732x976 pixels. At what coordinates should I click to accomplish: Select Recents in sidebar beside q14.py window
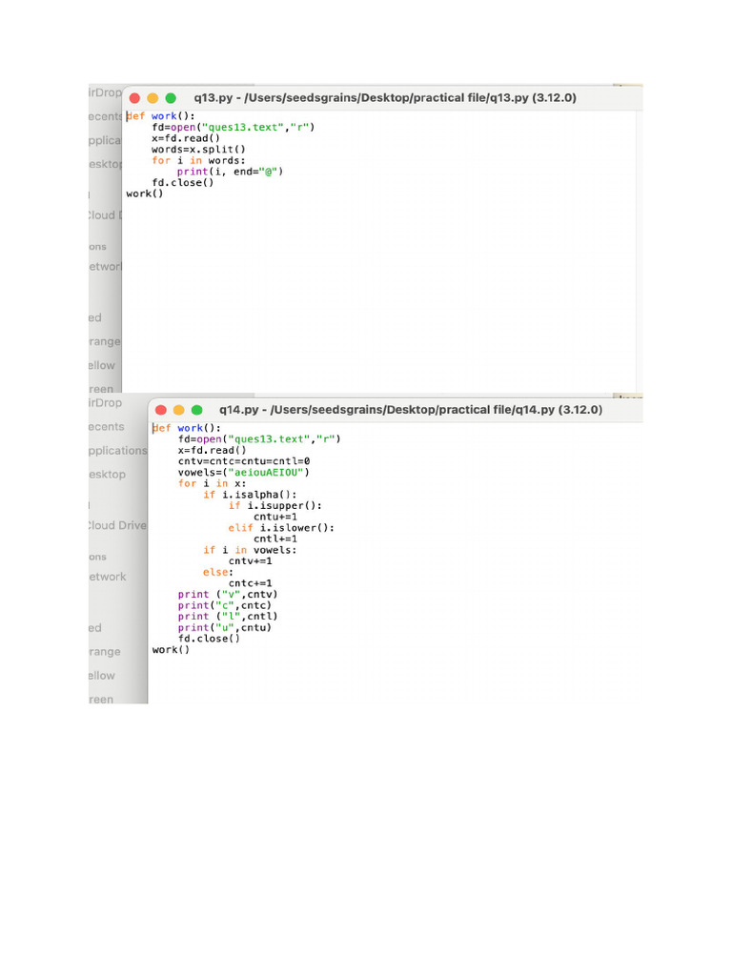pyautogui.click(x=106, y=427)
